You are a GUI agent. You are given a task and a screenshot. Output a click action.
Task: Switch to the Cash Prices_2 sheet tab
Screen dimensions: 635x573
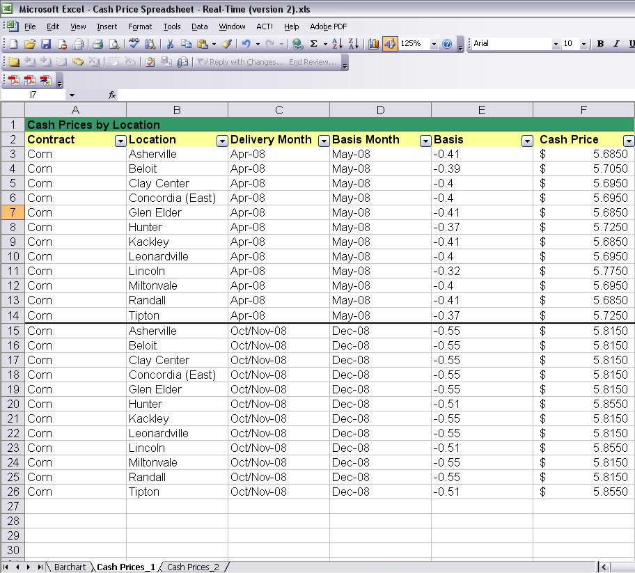(193, 567)
